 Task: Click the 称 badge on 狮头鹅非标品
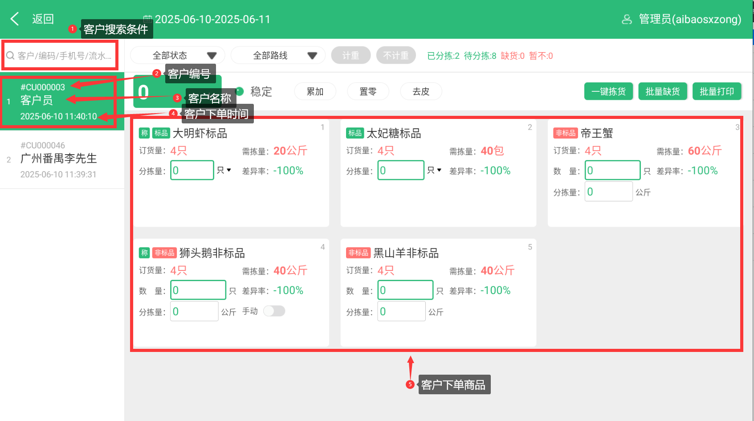[144, 253]
